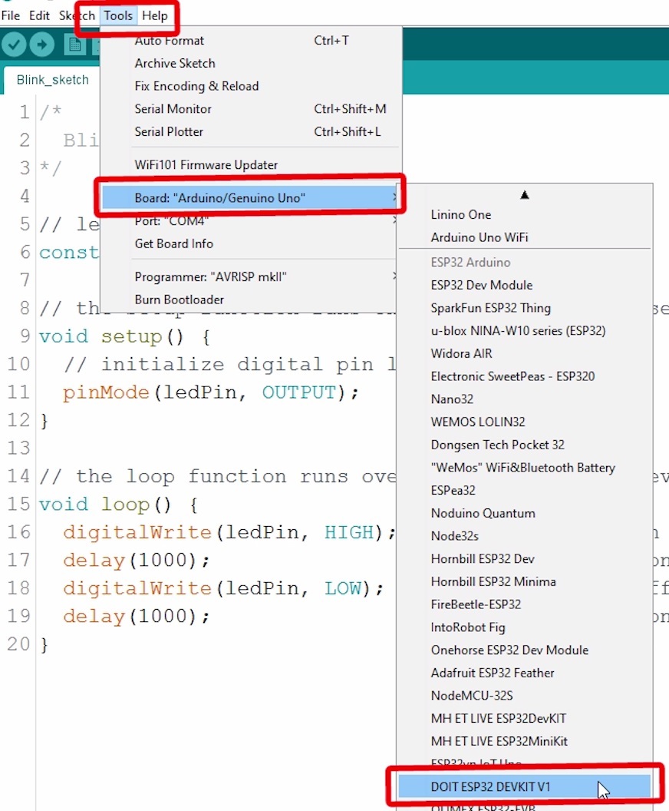The height and width of the screenshot is (811, 669).
Task: Click line number 20 in the gutter
Action: tap(18, 644)
